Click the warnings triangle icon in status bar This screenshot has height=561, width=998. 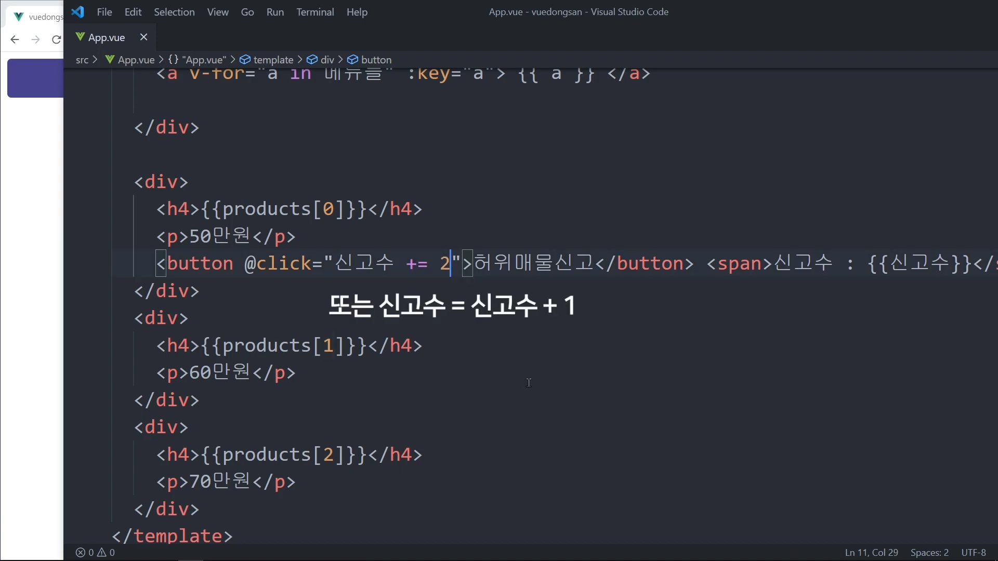(x=102, y=553)
